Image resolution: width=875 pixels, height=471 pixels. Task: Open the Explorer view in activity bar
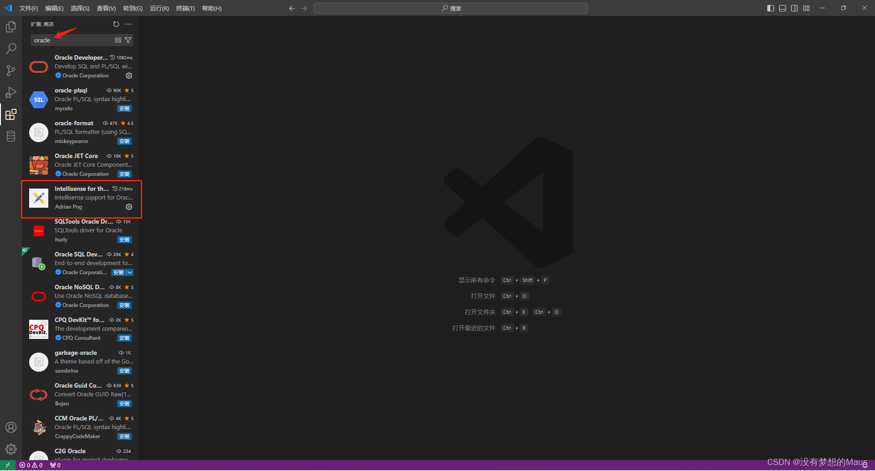(x=11, y=27)
